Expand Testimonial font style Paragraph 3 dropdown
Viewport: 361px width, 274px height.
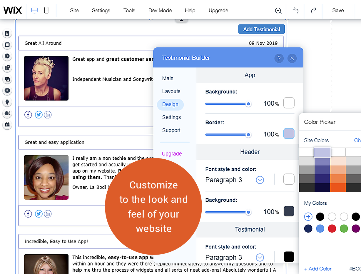(260, 258)
